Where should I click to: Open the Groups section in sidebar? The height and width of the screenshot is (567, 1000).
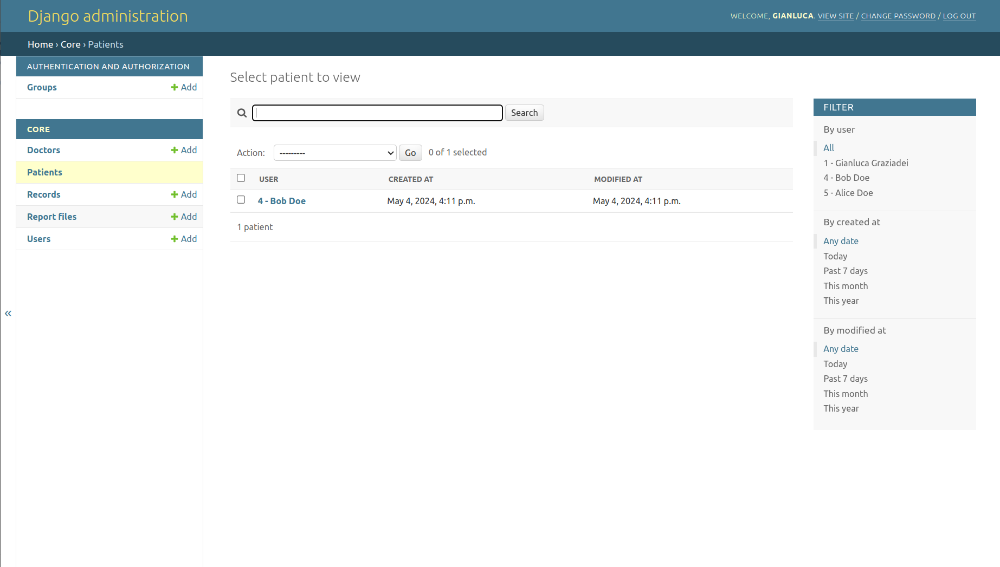pos(42,87)
